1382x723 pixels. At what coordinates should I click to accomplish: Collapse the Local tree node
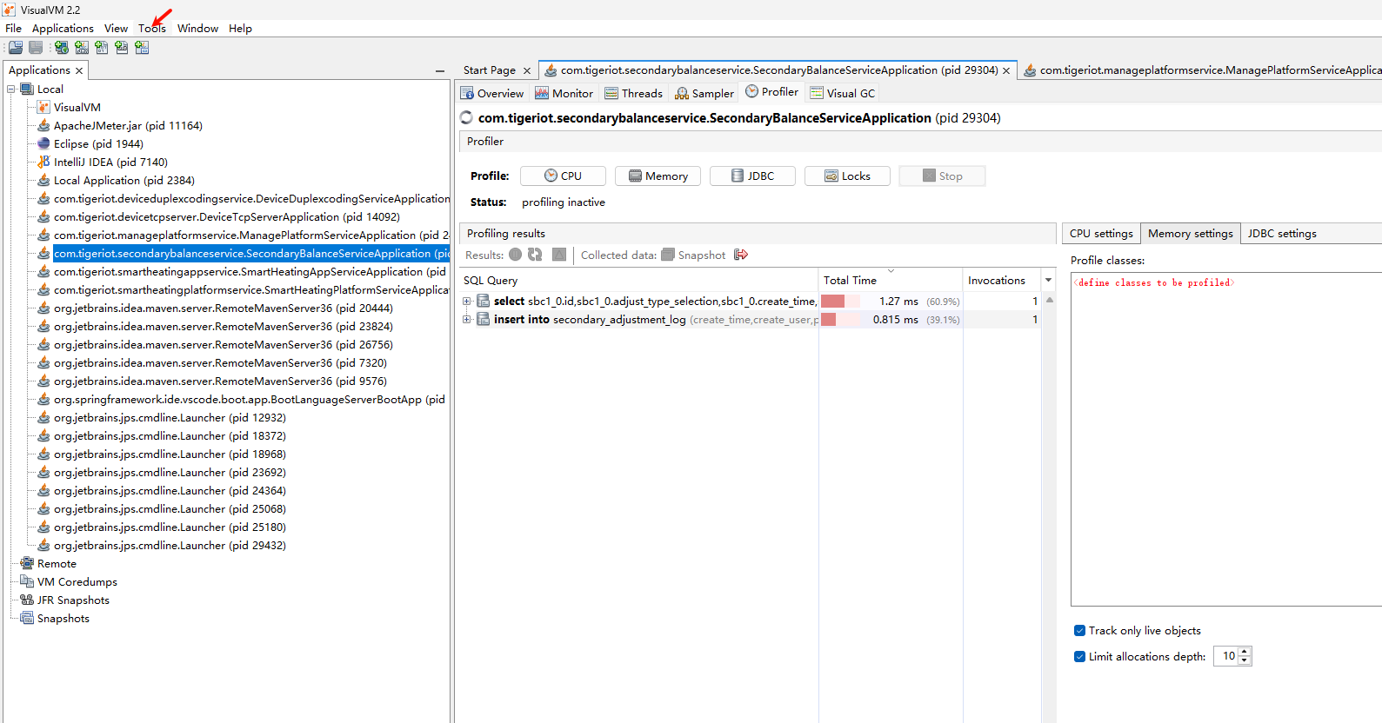coord(11,89)
